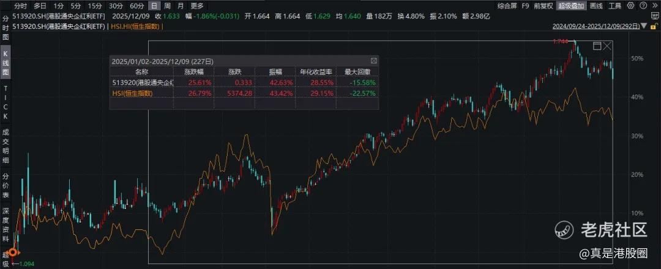661x269 pixels.
Task: Select the 周 weekly period tab
Action: coord(167,6)
